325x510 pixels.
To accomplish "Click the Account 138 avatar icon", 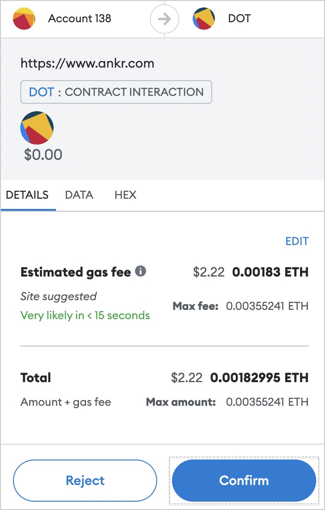I will [24, 19].
